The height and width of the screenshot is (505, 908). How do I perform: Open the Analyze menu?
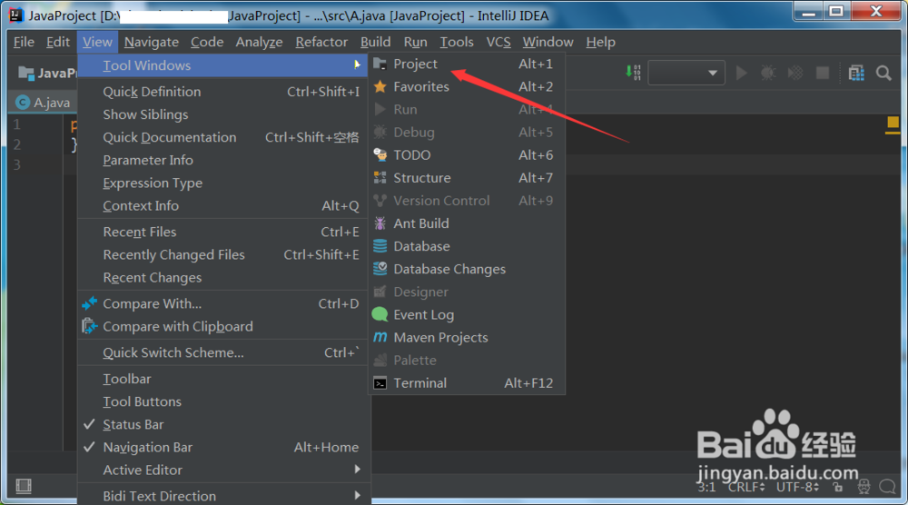click(259, 42)
